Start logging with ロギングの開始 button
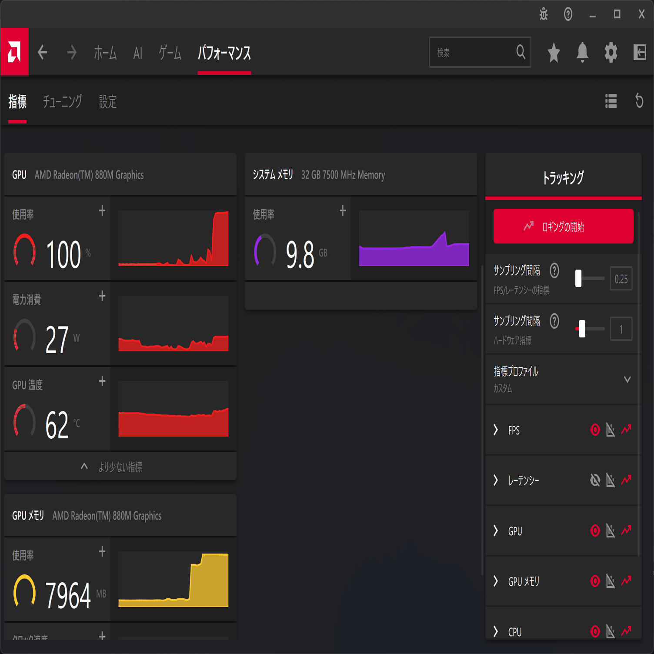The width and height of the screenshot is (654, 654). pyautogui.click(x=564, y=226)
